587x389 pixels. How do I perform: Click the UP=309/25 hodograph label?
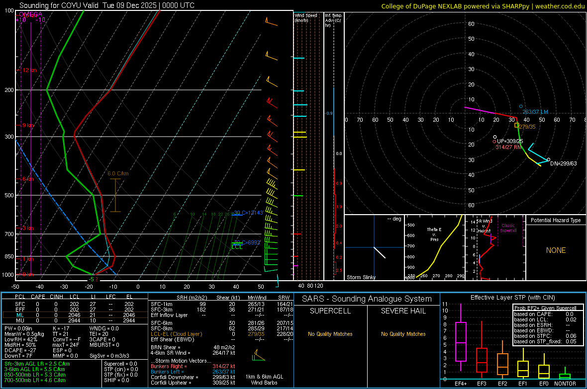click(x=510, y=142)
